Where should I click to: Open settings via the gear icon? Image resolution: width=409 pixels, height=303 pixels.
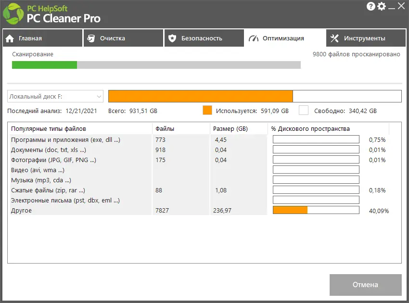point(382,6)
